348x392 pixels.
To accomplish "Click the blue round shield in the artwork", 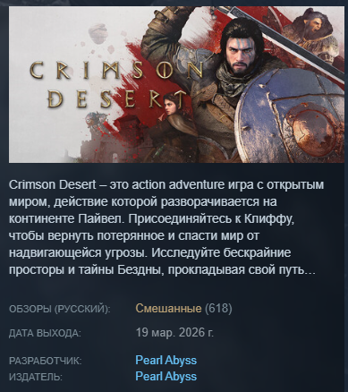I will tap(289, 116).
